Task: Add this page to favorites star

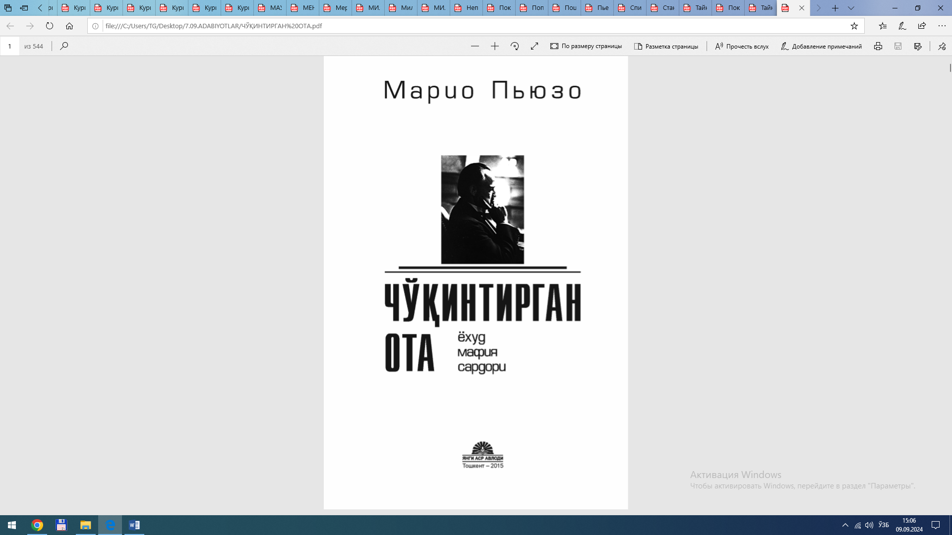Action: coord(854,26)
